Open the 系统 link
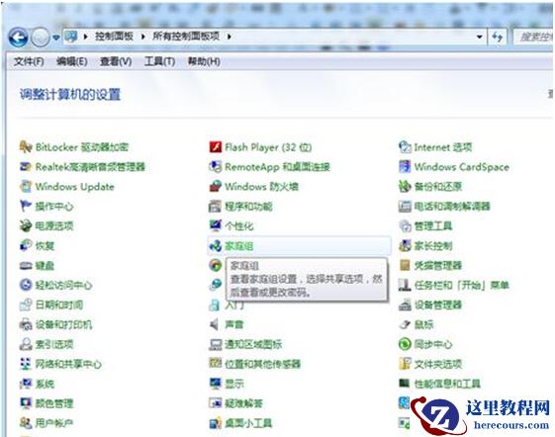This screenshot has height=437, width=555. [x=45, y=384]
